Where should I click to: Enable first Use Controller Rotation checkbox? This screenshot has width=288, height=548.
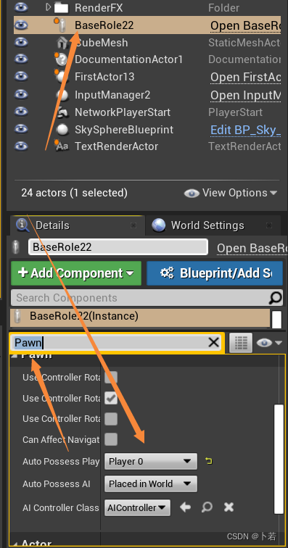click(x=111, y=378)
